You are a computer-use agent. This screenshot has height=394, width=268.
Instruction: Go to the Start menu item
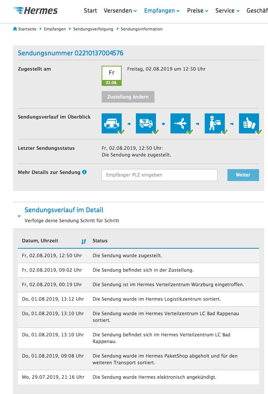tap(90, 11)
